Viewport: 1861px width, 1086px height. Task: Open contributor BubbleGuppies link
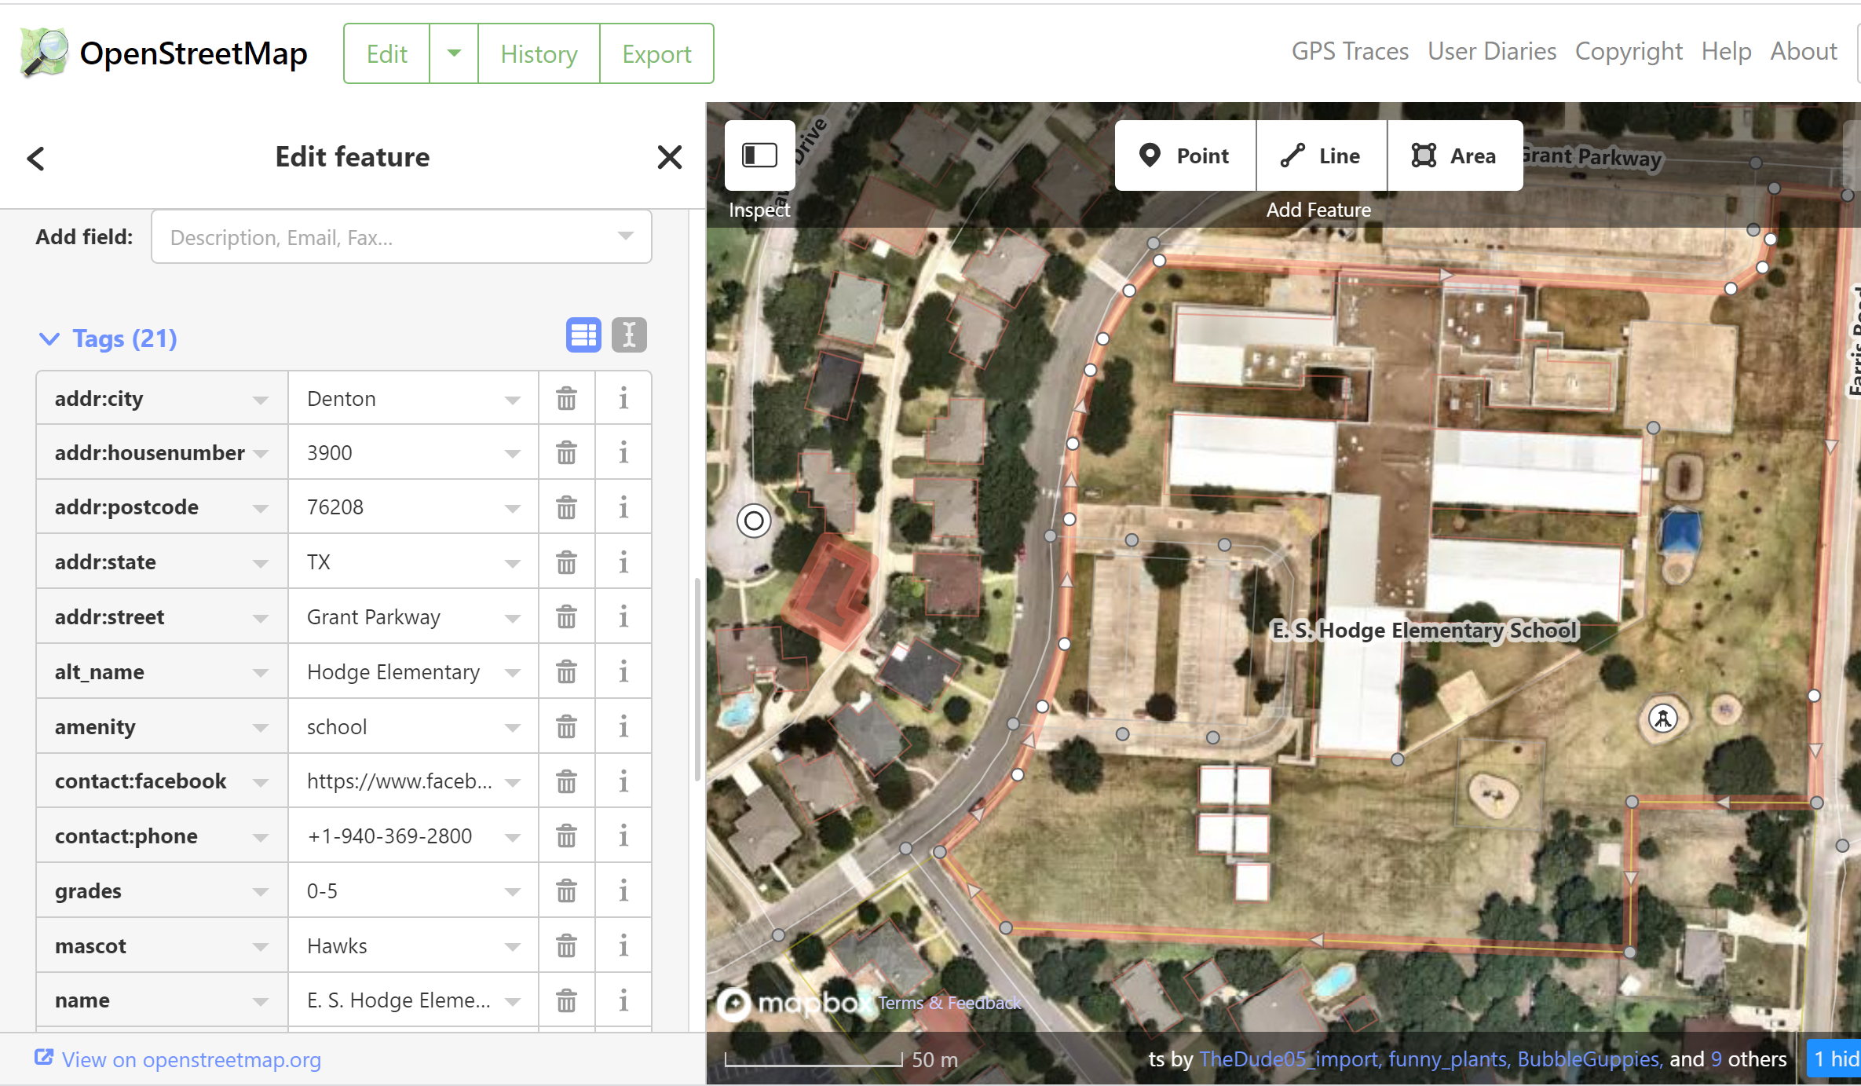(x=1589, y=1059)
